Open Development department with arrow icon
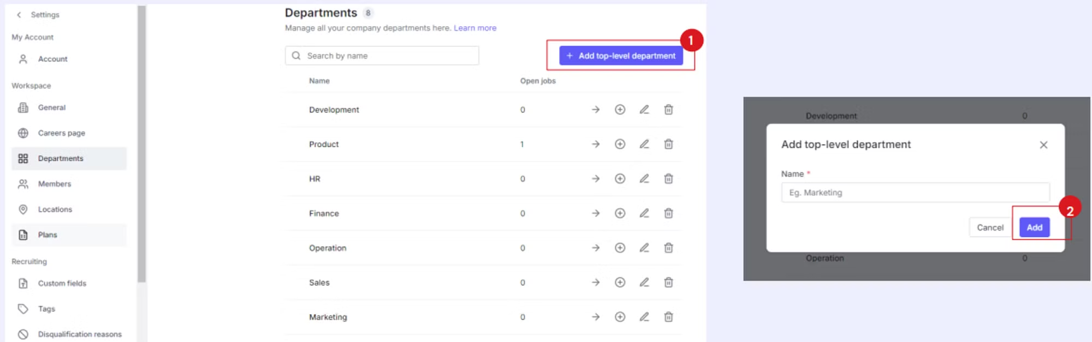 pyautogui.click(x=596, y=110)
